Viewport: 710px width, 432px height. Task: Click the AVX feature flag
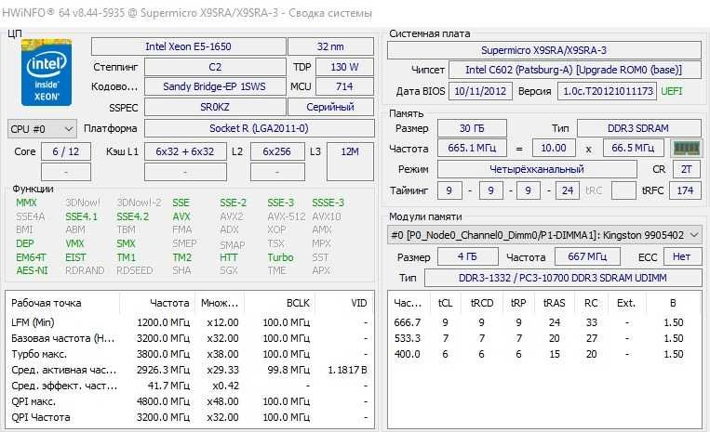tap(181, 216)
